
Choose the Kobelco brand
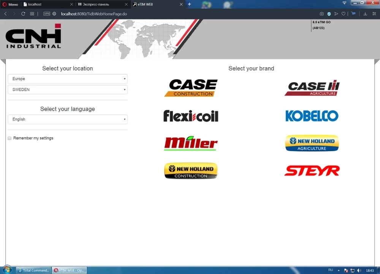(312, 116)
